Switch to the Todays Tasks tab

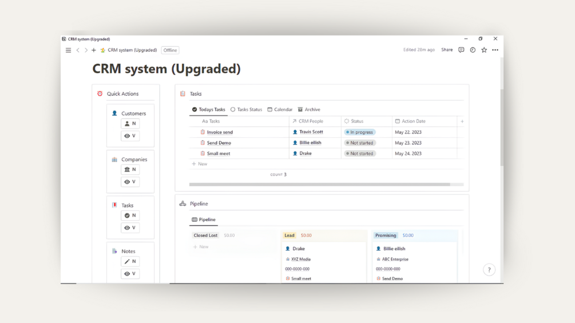[x=209, y=110]
